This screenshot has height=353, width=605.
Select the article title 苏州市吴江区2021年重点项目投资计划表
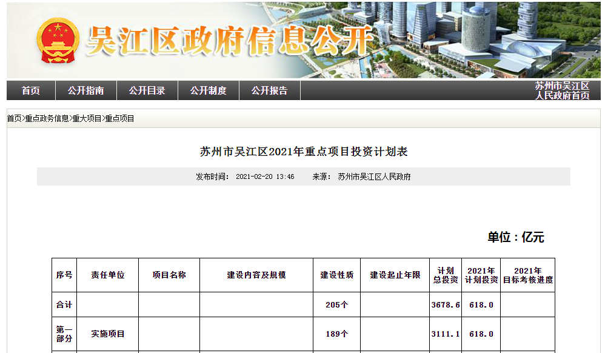304,152
